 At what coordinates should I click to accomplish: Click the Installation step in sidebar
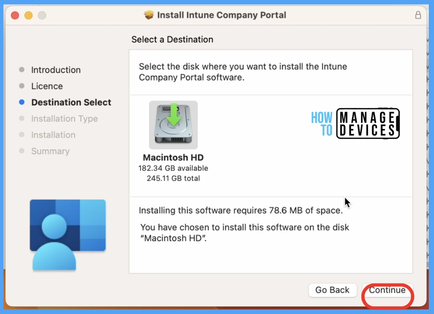click(x=53, y=135)
